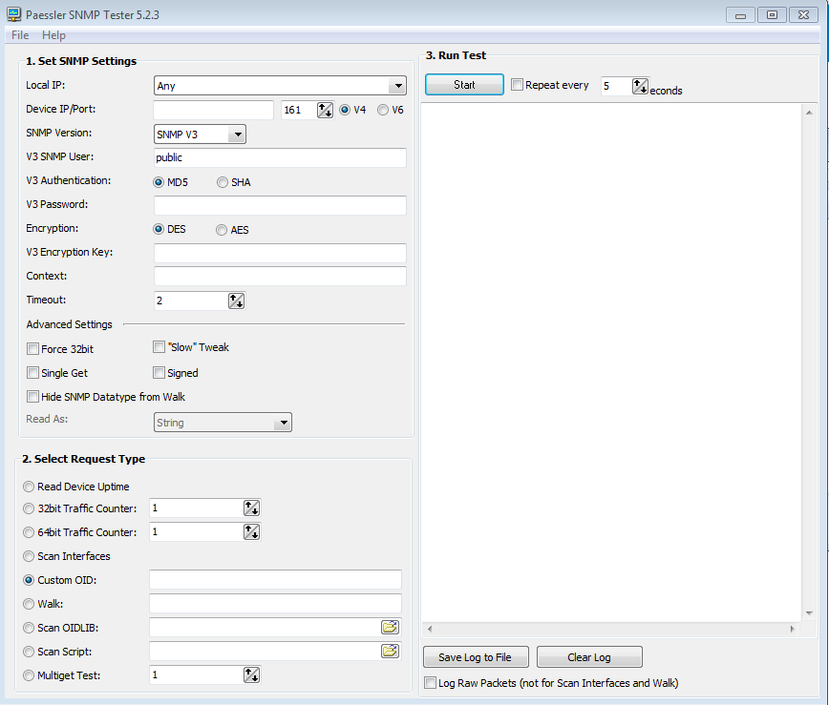Click the Repeat every seconds spinner
829x705 pixels.
tap(640, 86)
